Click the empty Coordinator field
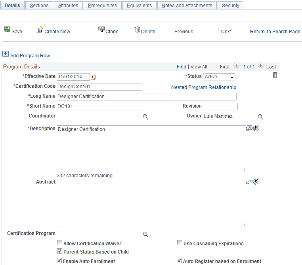Viewport: 302px width, 265px height. pos(99,116)
